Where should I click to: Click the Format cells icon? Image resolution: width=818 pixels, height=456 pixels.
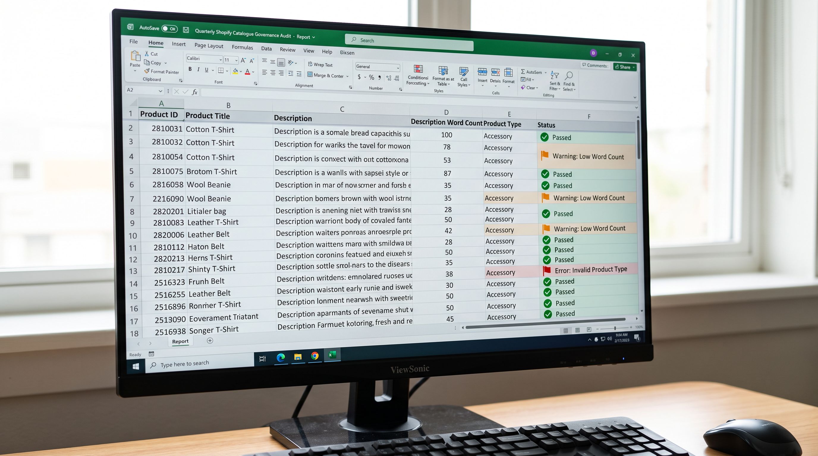(508, 73)
